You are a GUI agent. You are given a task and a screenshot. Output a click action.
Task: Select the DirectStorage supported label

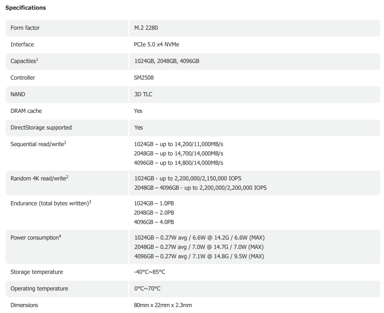pos(41,127)
